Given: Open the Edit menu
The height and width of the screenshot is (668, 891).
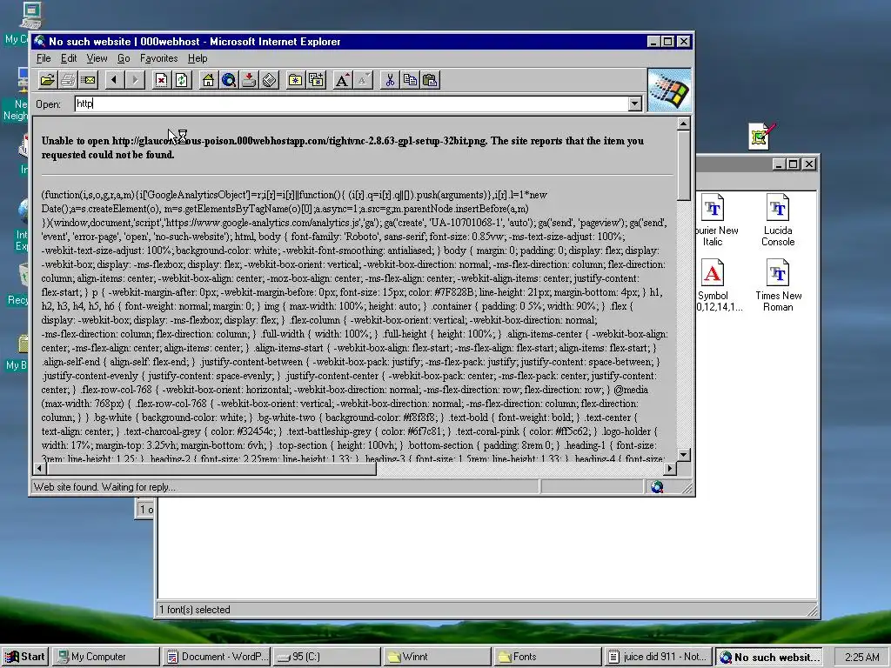Looking at the screenshot, I should (x=69, y=58).
